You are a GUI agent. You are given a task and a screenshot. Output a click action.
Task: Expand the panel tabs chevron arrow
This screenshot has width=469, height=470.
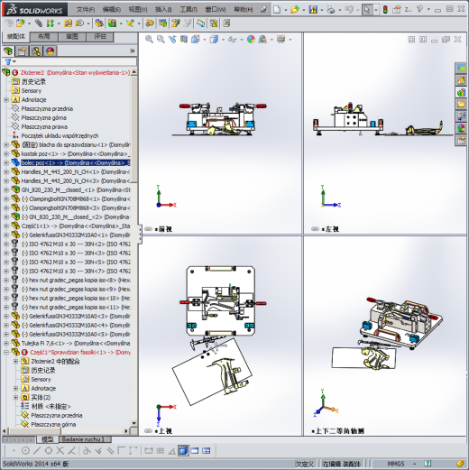click(x=133, y=51)
